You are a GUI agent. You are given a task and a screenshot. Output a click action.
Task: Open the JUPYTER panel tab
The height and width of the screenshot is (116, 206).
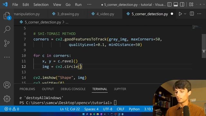[x=120, y=89]
